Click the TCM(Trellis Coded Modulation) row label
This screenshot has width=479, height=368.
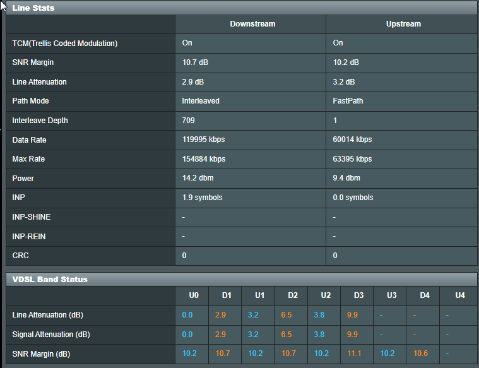click(65, 44)
